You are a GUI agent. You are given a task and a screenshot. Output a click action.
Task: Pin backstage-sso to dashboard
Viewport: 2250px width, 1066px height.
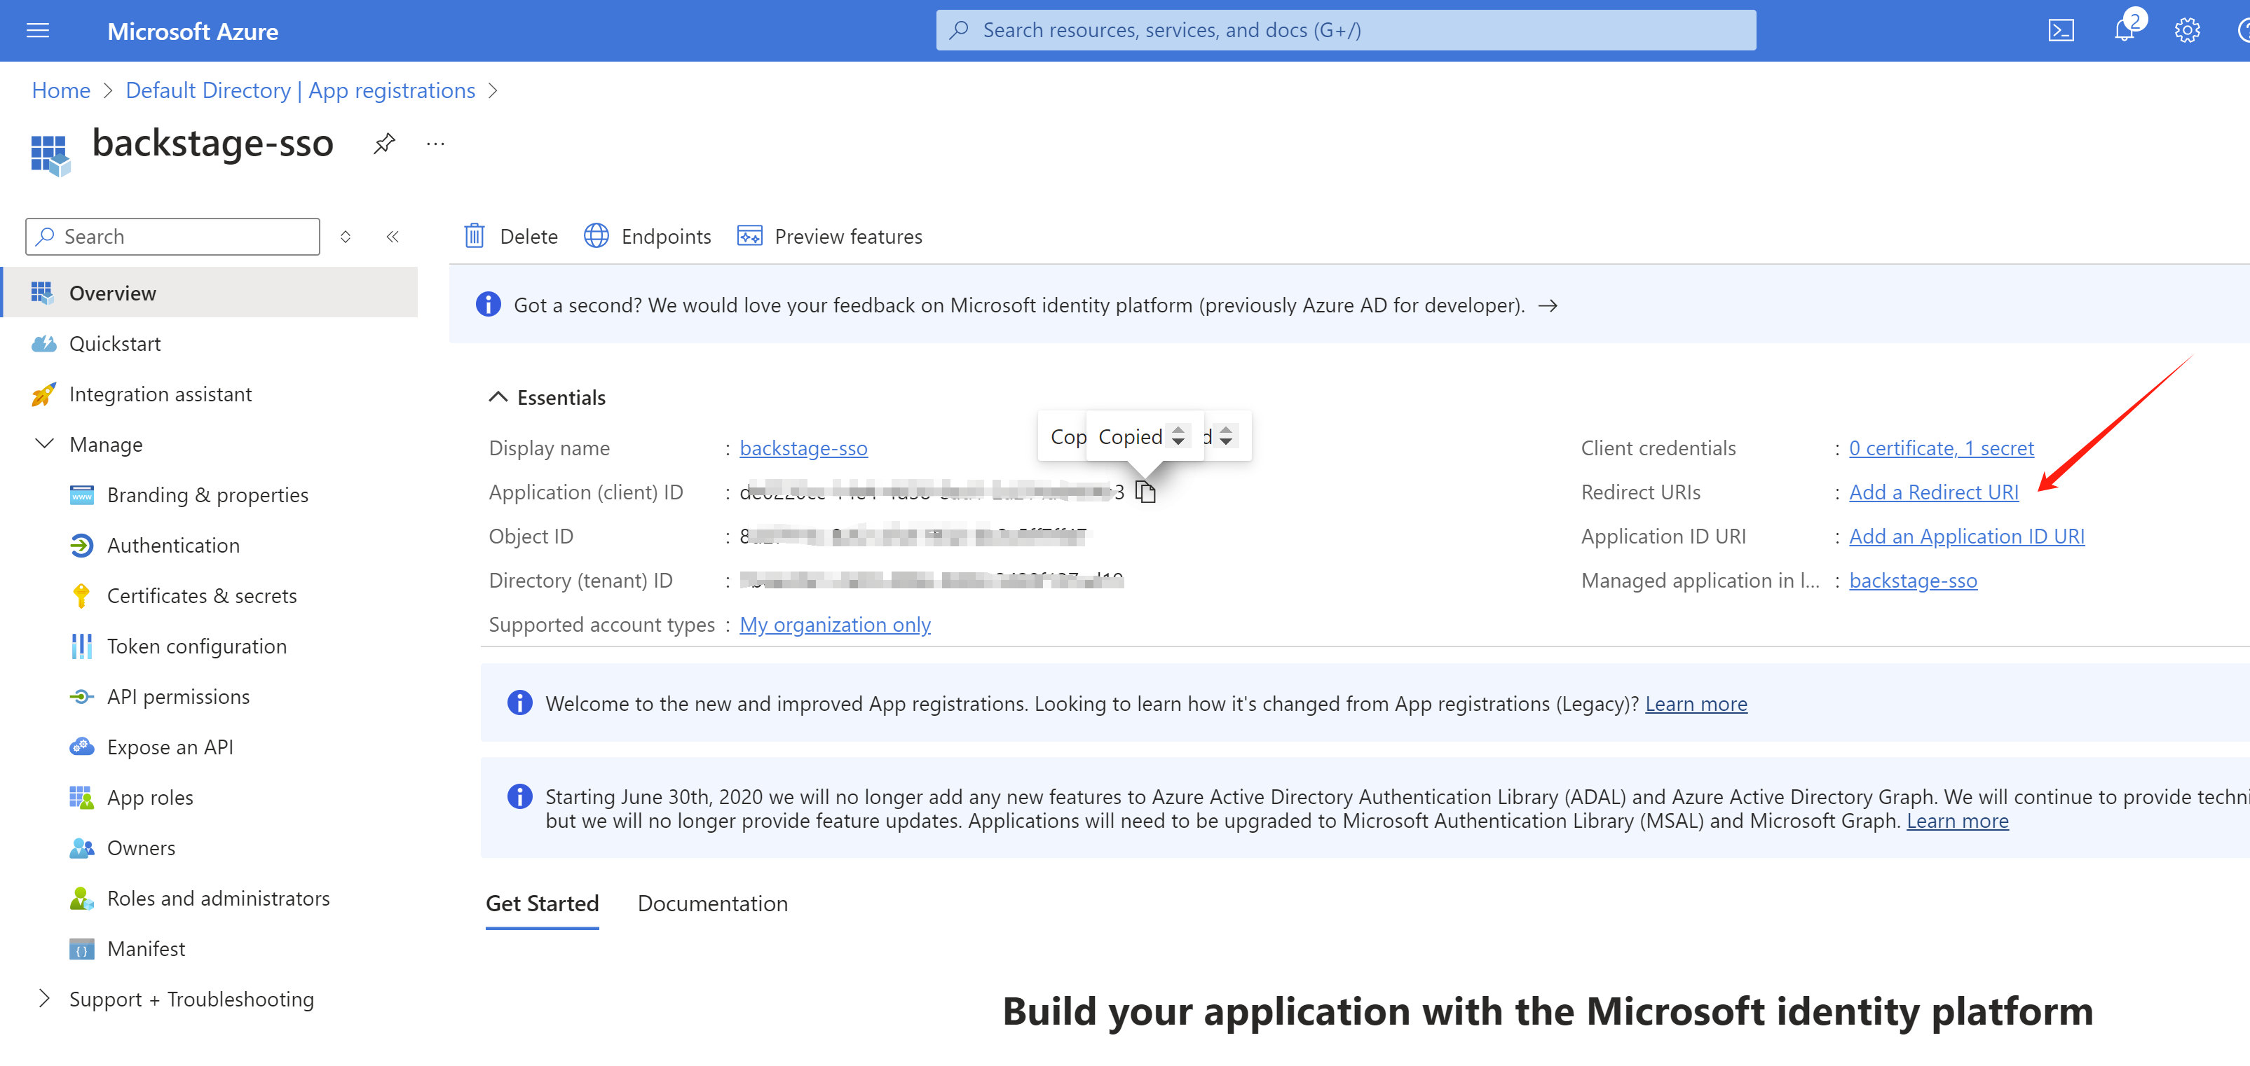384,143
